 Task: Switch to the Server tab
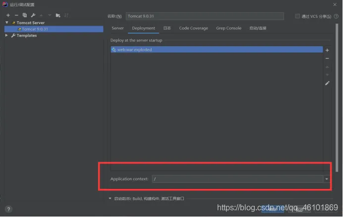pyautogui.click(x=117, y=28)
